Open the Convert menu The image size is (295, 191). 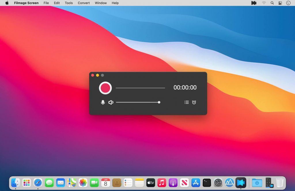point(84,3)
